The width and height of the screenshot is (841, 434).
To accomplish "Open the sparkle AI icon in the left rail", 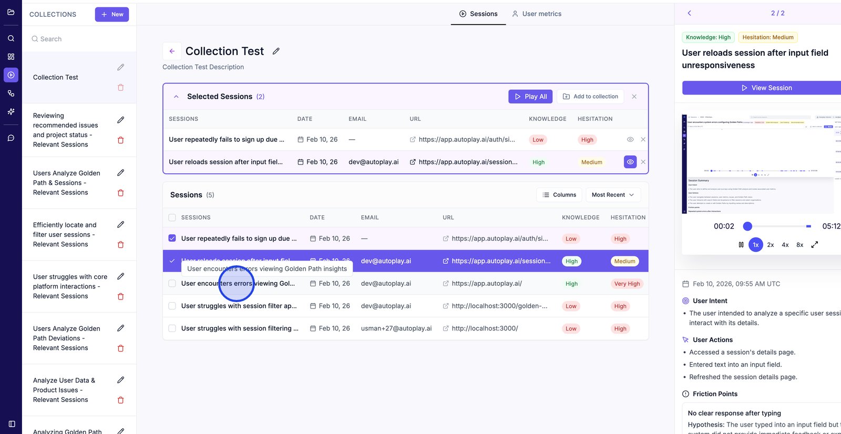I will pyautogui.click(x=11, y=111).
